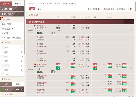Click the star favorite icon for the 2-0 match
136x97 pixels.
131,29
